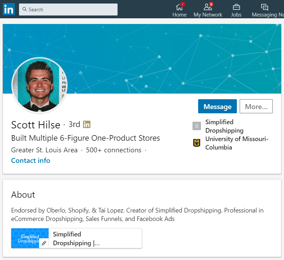
Task: Click the Simplified Dropshipping company placeholder icon
Action: tap(196, 126)
